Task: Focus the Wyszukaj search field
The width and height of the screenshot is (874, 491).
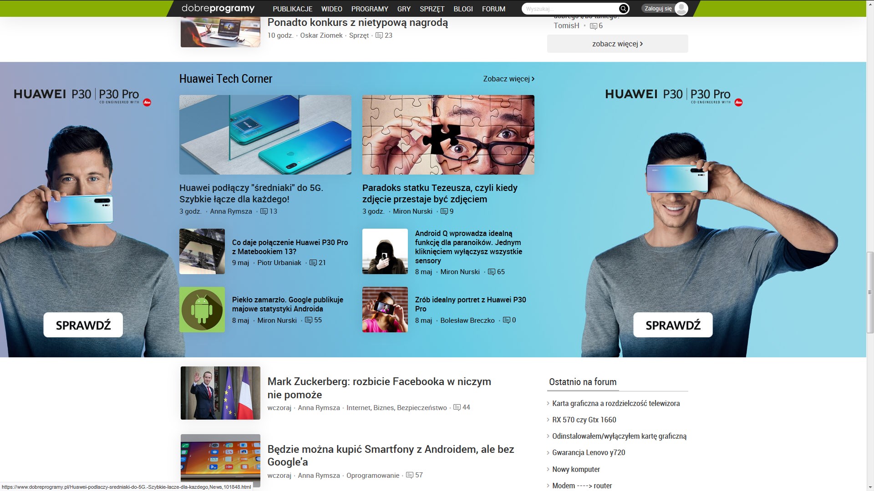Action: click(570, 9)
